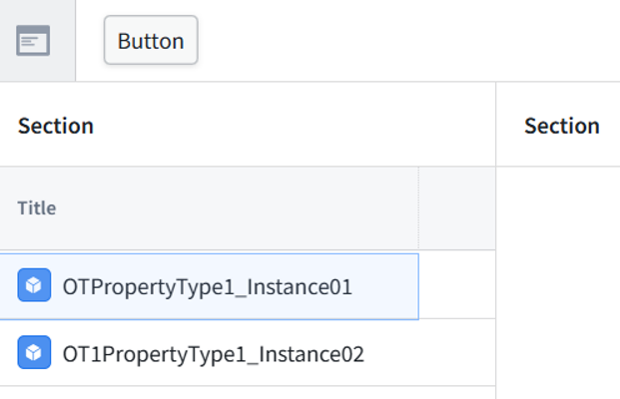
Task: Click the right Section header title
Action: (x=562, y=126)
